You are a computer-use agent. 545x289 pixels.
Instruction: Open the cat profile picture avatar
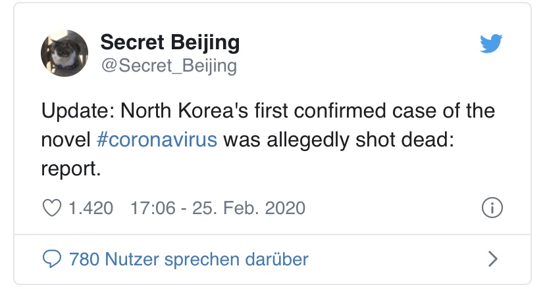(65, 53)
